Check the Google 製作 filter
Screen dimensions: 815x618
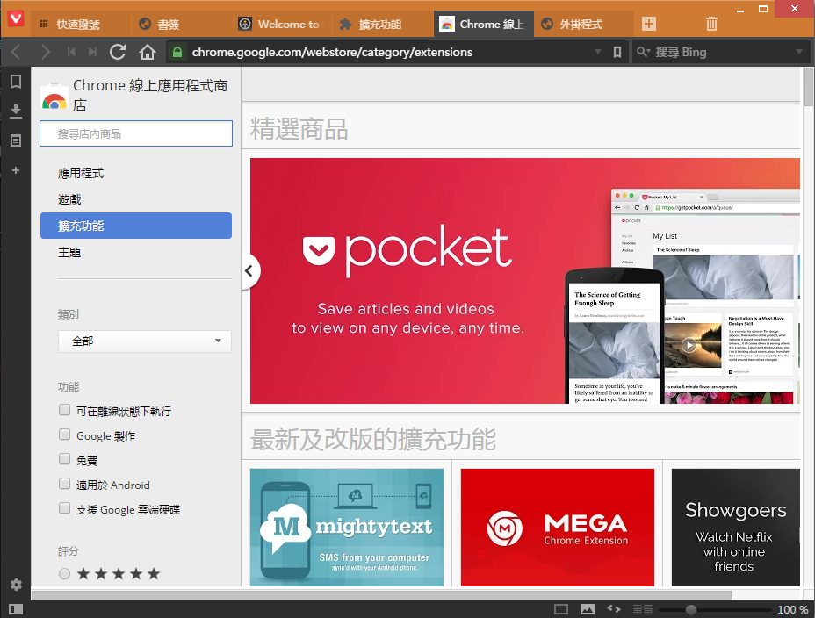pyautogui.click(x=64, y=435)
